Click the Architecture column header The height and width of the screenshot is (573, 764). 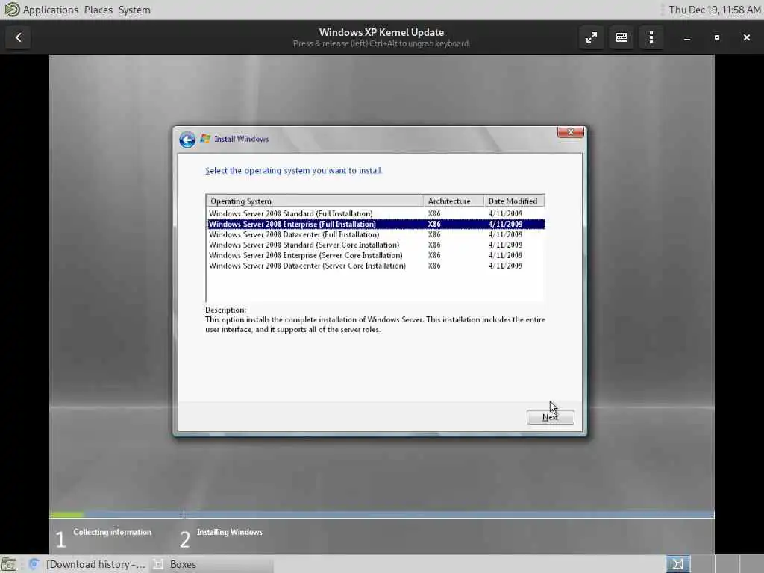click(x=454, y=201)
